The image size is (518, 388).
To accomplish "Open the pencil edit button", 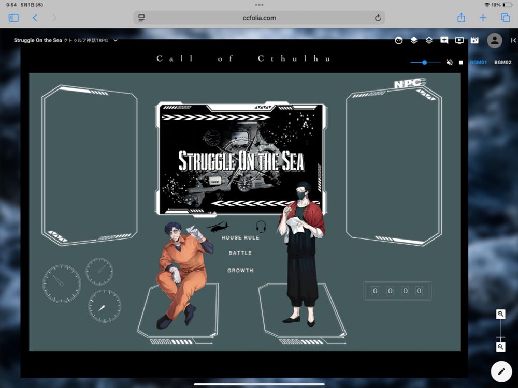I will coord(501,371).
